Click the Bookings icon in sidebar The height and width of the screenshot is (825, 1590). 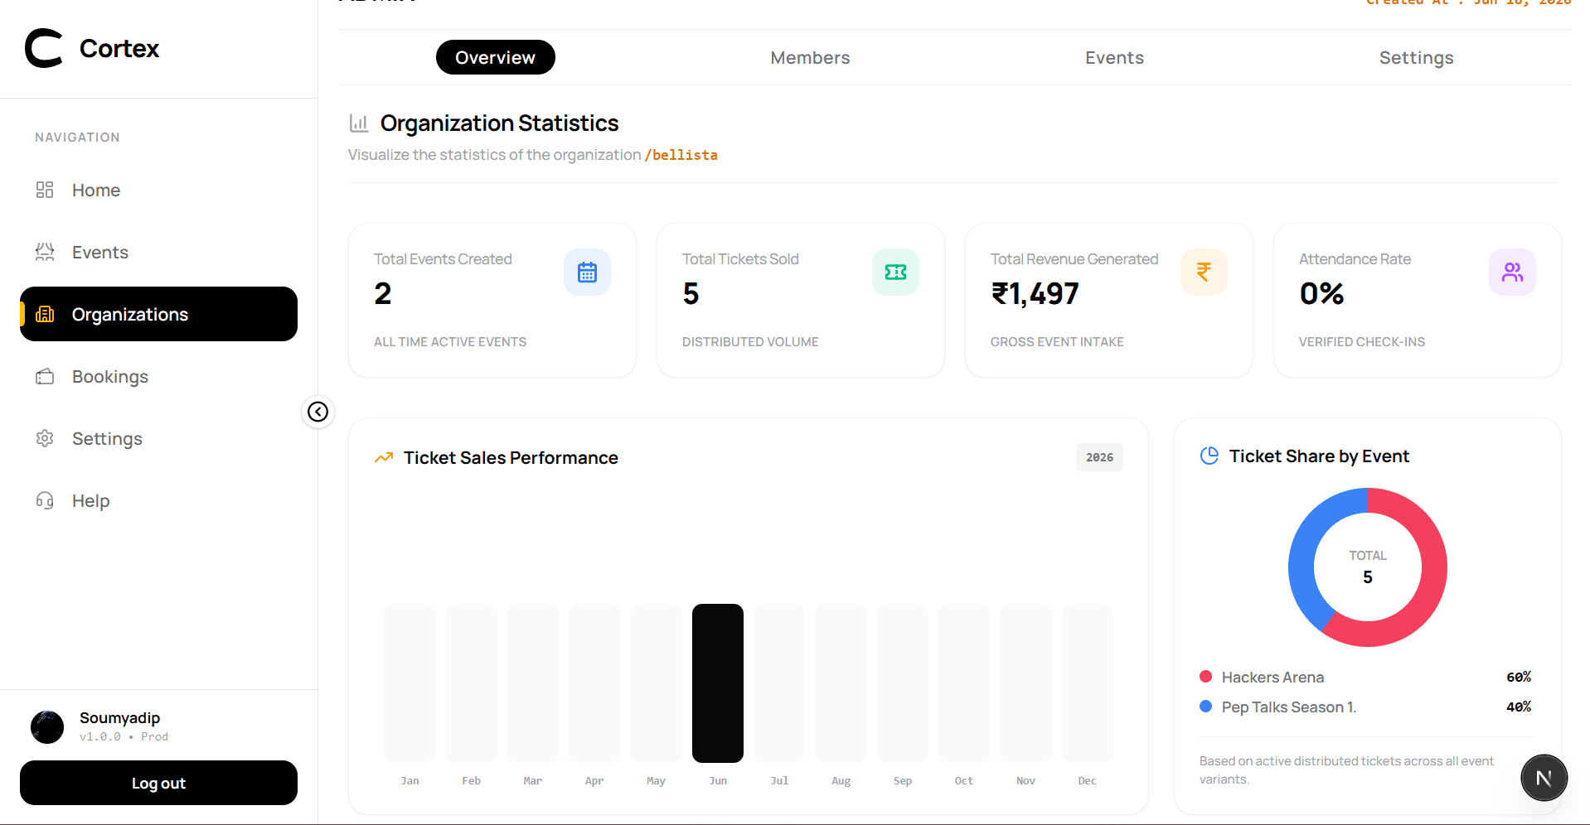tap(45, 376)
